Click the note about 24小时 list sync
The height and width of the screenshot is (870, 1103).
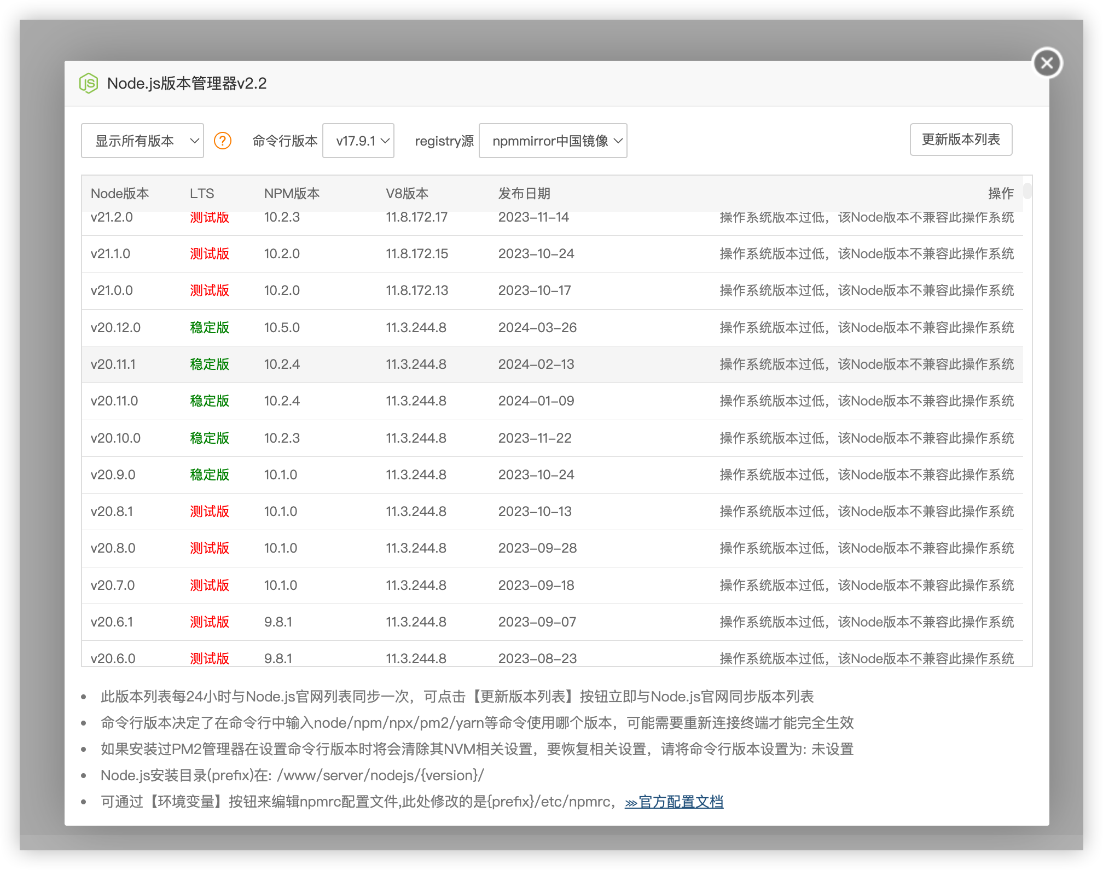(x=457, y=697)
